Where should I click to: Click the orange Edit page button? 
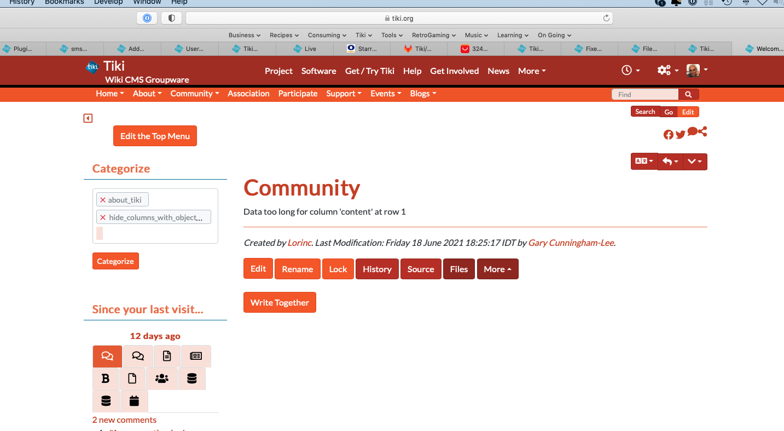258,268
